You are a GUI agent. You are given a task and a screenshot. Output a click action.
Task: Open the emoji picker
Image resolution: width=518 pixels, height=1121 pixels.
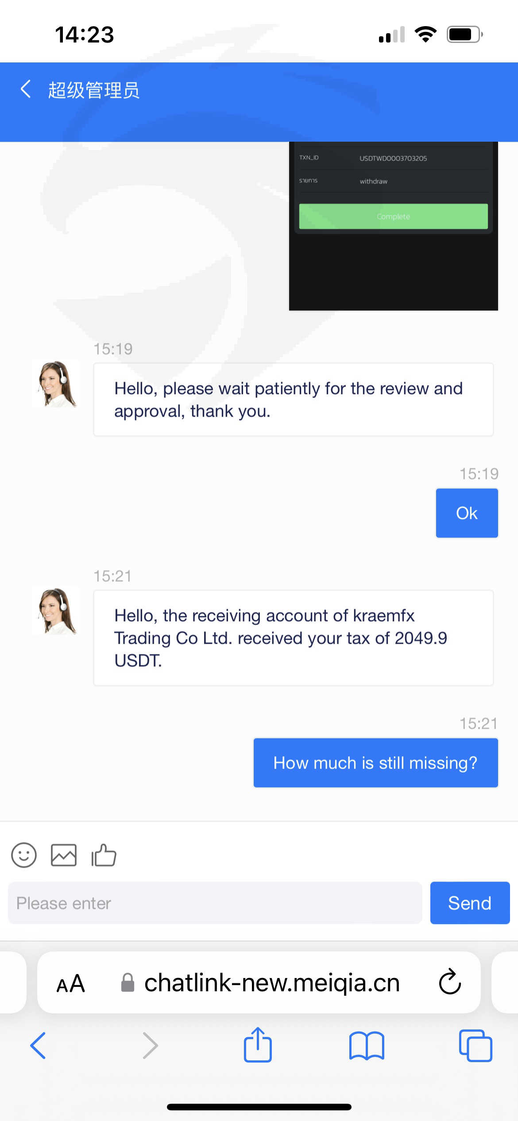click(24, 854)
